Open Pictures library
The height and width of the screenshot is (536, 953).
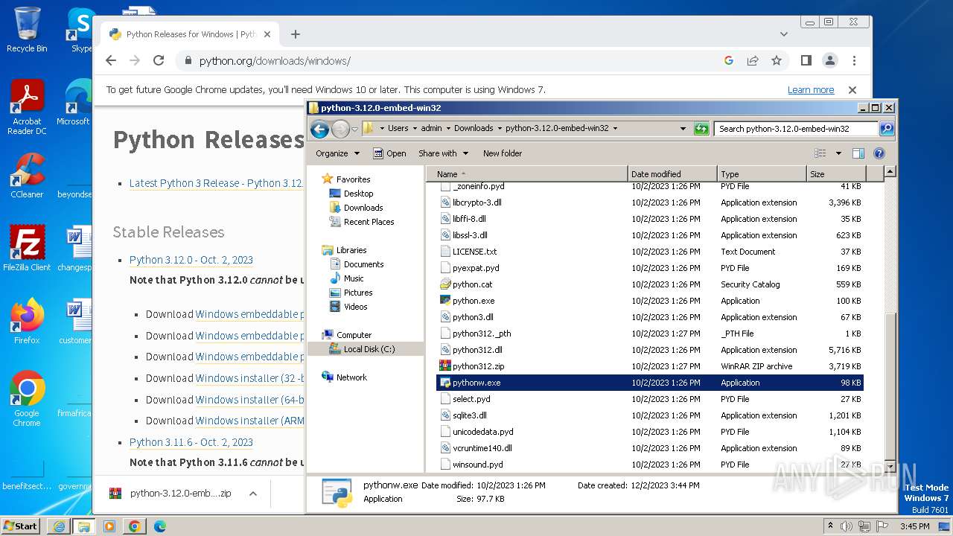[x=358, y=293]
